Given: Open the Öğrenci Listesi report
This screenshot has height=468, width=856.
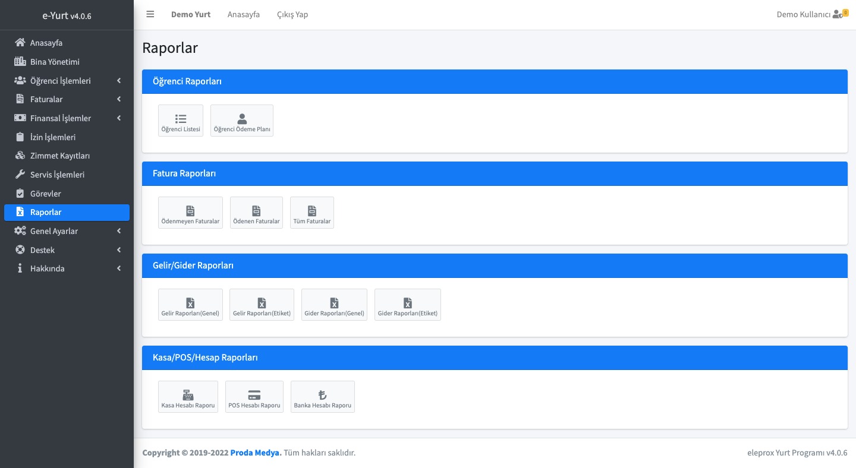Looking at the screenshot, I should [181, 121].
